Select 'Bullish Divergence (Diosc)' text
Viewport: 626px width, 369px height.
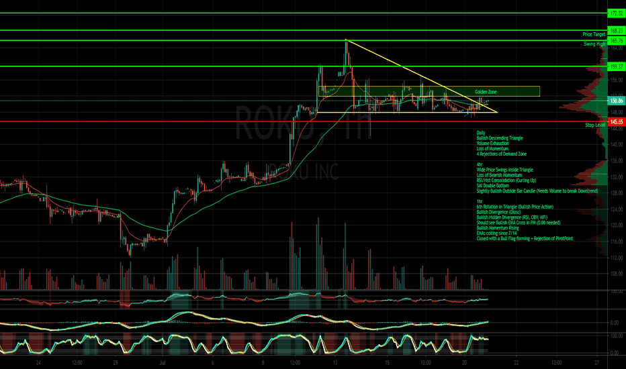(498, 212)
